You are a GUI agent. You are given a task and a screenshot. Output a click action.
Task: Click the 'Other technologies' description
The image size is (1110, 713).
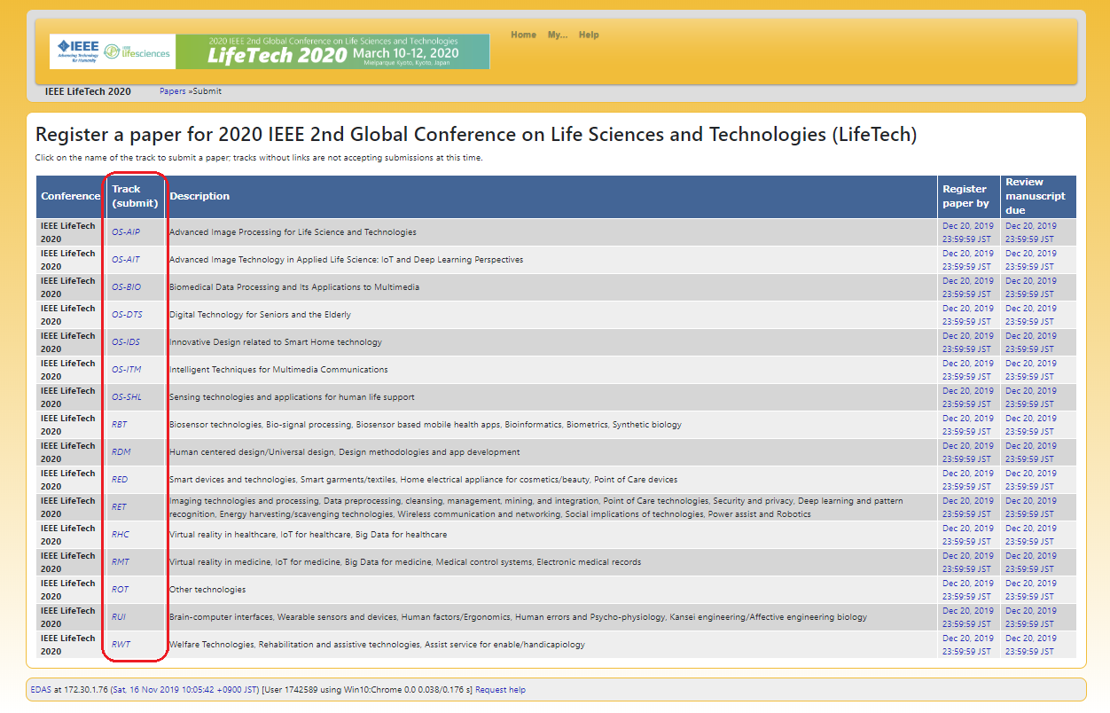pos(207,590)
